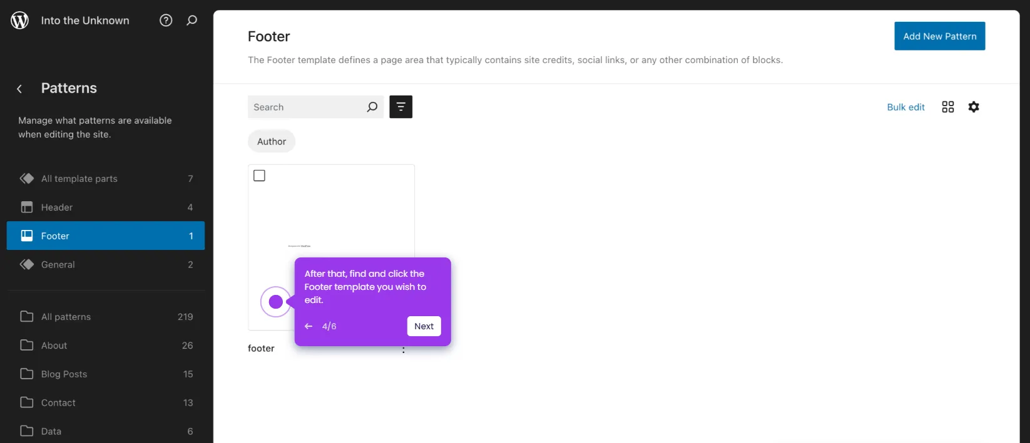Screen dimensions: 1030x443
Task: Click the Footer layout icon in sidebar
Action: [x=27, y=236]
